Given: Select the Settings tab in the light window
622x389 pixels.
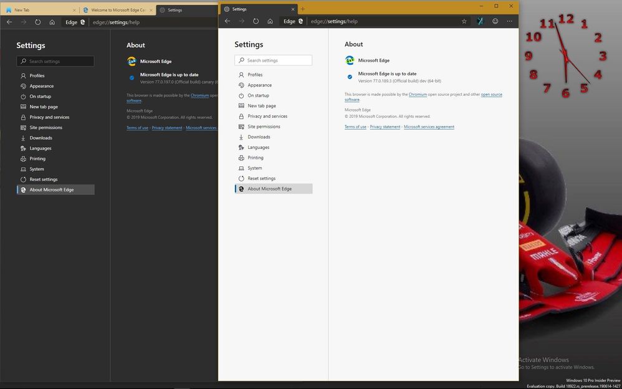Looking at the screenshot, I should [259, 9].
